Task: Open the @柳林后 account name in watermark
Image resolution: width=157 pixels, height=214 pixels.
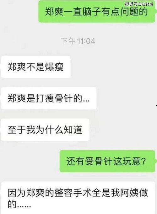Action: click(145, 4)
